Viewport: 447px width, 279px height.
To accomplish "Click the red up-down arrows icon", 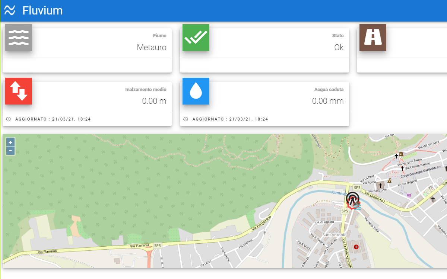I will coord(19,91).
